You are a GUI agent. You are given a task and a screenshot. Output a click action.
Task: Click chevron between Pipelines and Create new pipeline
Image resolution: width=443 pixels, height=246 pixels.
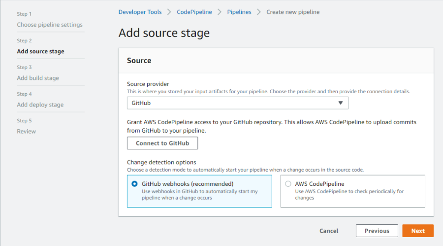258,12
